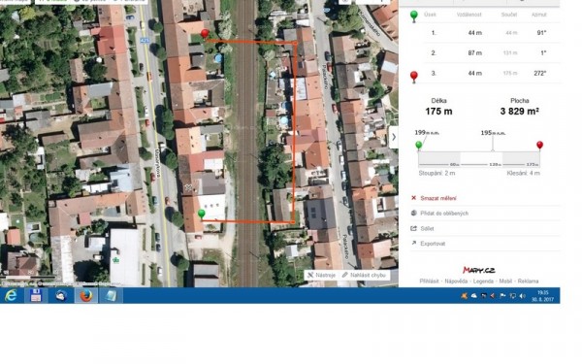The width and height of the screenshot is (582, 364).
Task: Open Internet Explorer from the taskbar
Action: pos(11,296)
